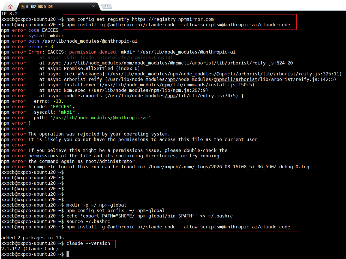Click the 'source ~/.bashrc' command
This screenshot has width=346, height=259.
pos(88,221)
